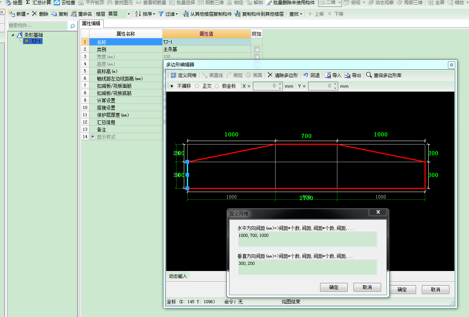Click the X offset input field

265,86
